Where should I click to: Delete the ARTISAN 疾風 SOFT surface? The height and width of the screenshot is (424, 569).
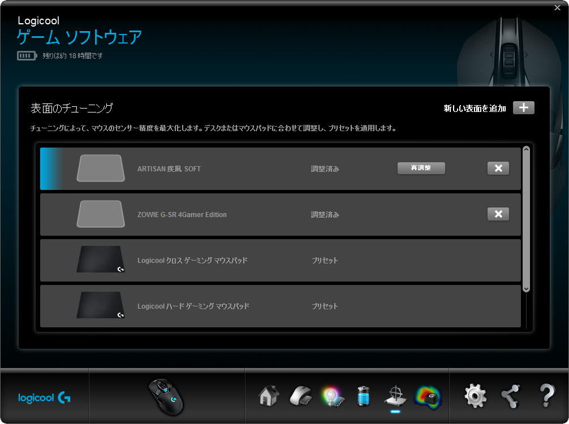(x=498, y=168)
